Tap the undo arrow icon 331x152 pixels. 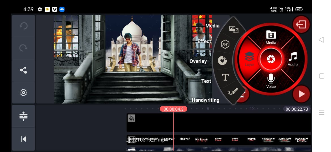point(23,26)
